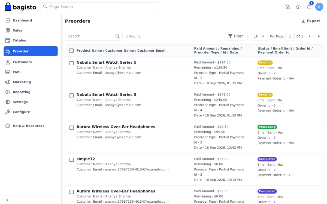327x204 pixels.
Task: Click the Reporting sidebar icon
Action: (x=8, y=92)
